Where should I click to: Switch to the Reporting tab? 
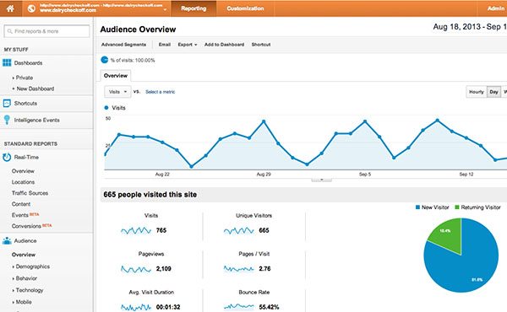pos(194,8)
